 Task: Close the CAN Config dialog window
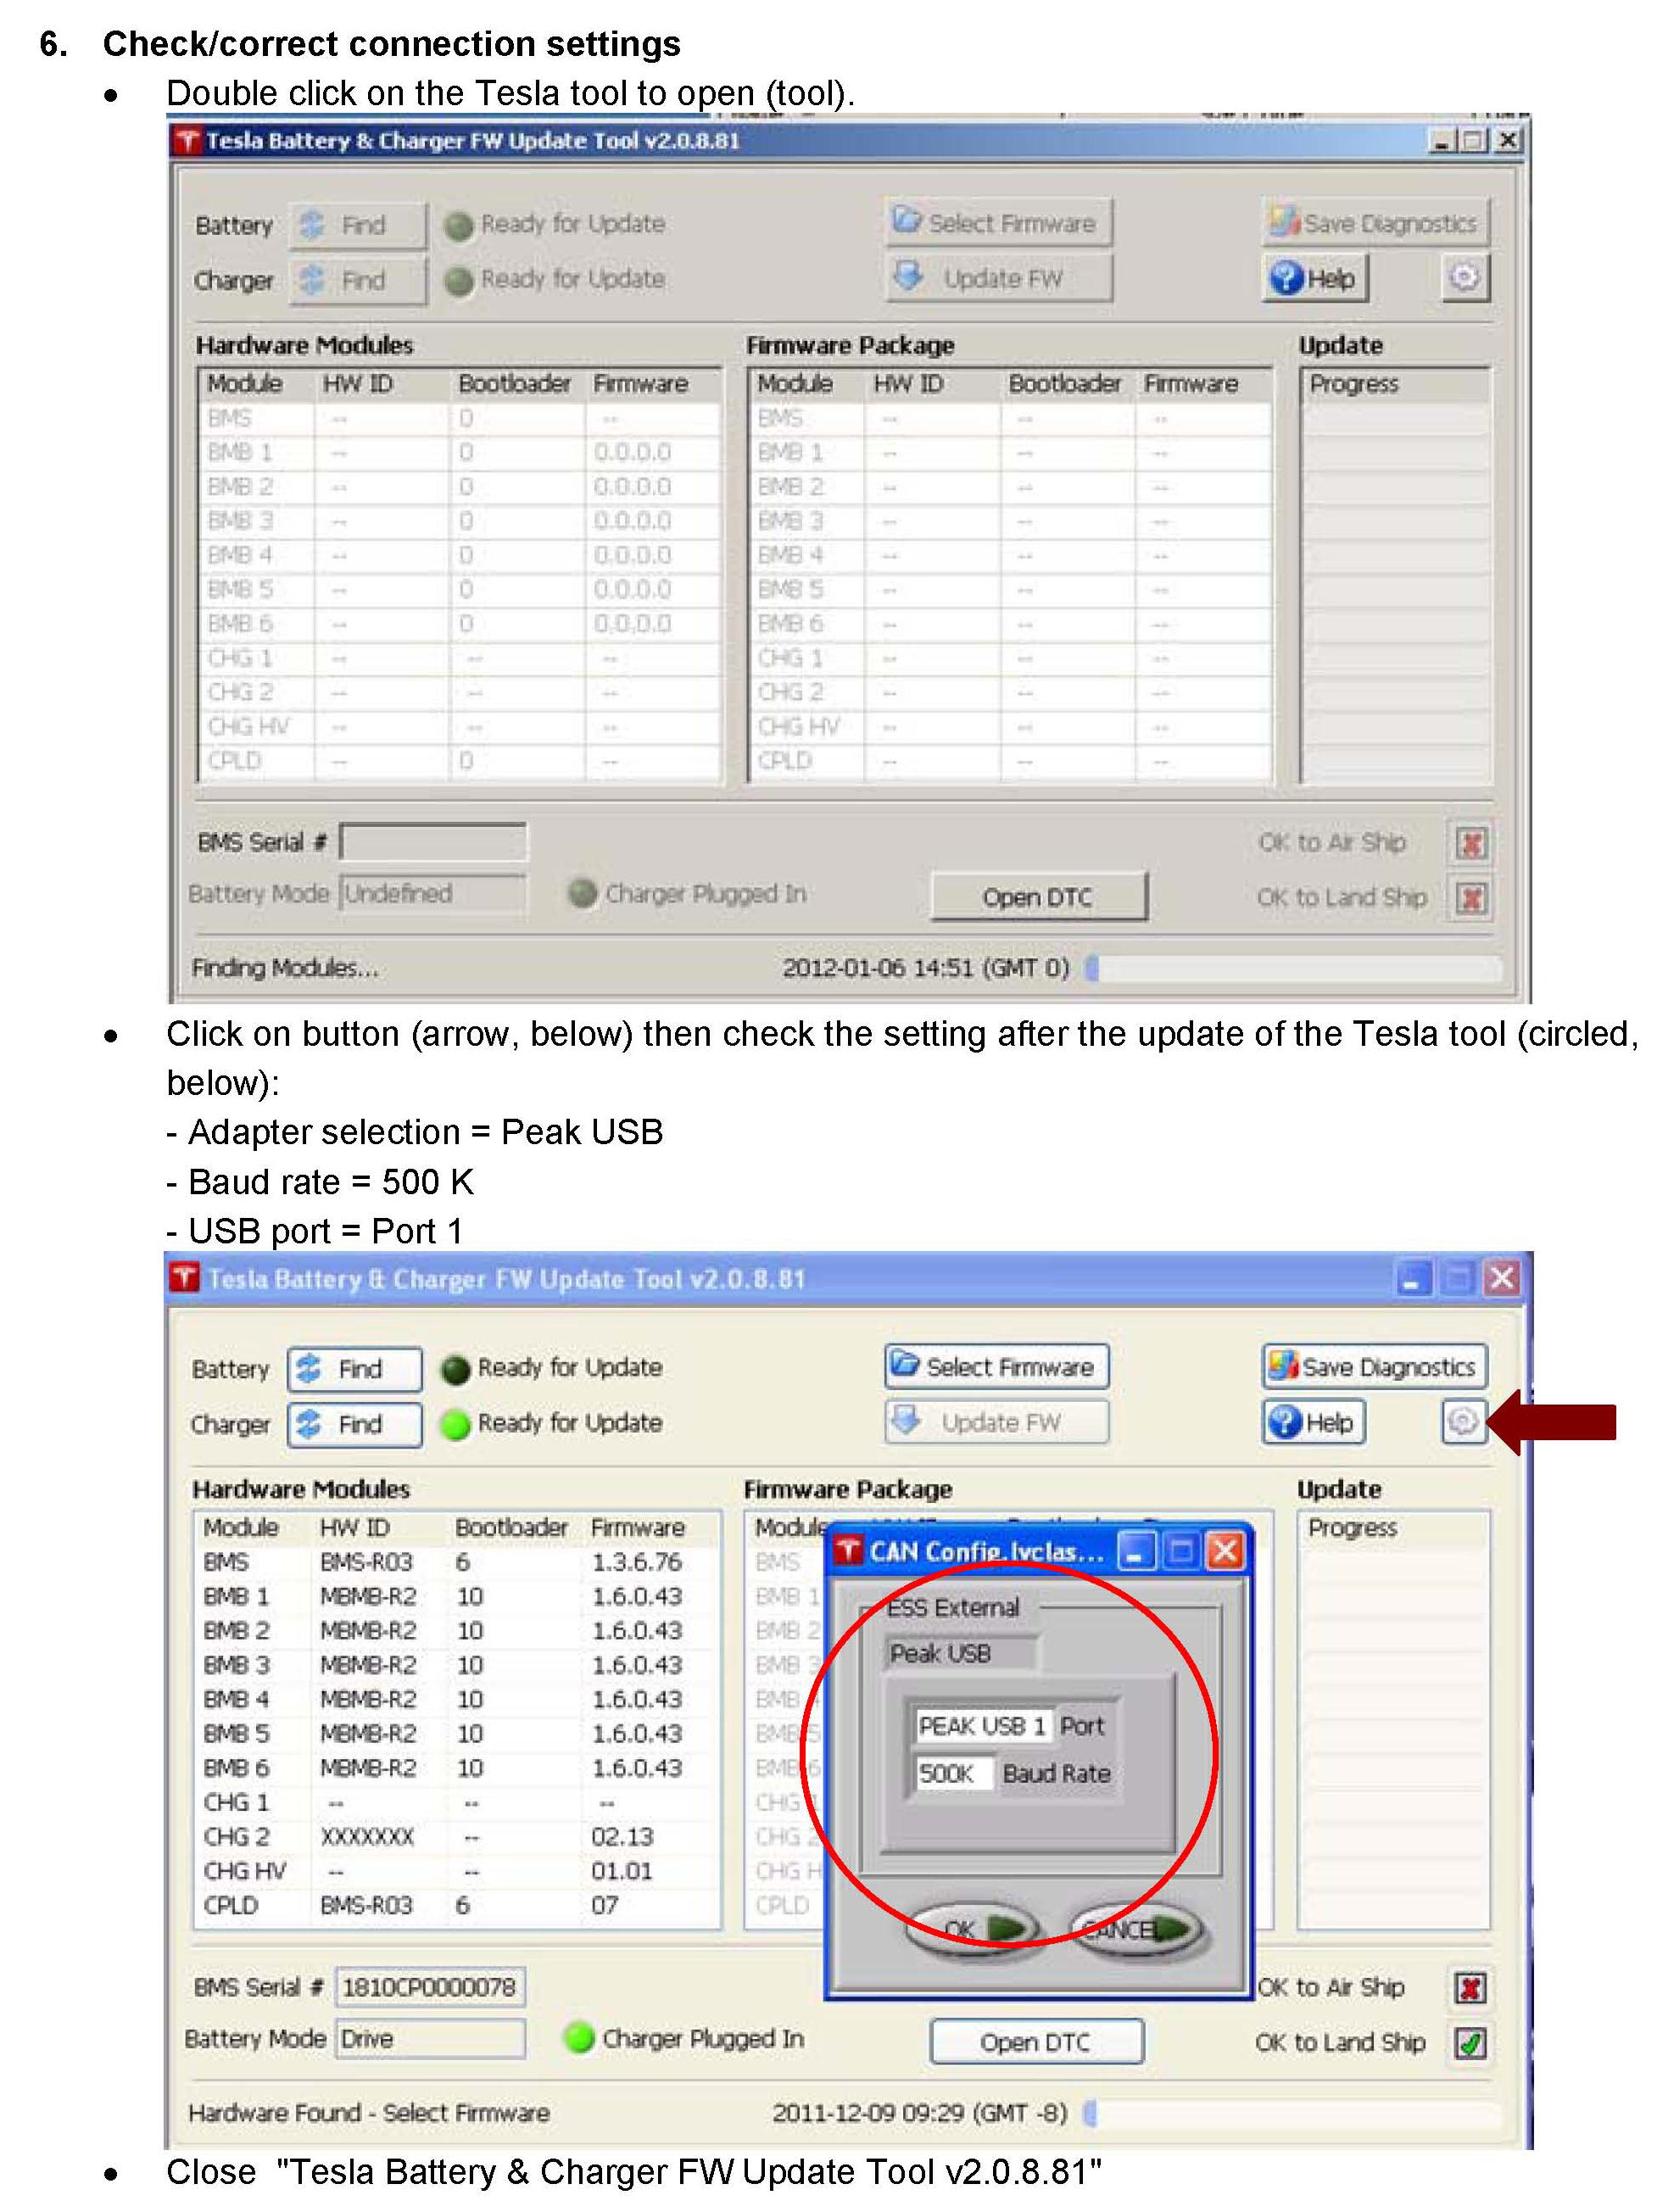[1225, 1551]
